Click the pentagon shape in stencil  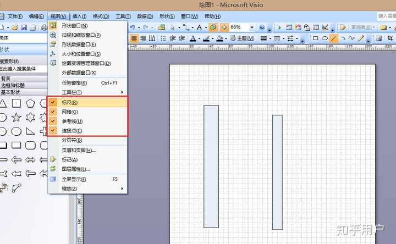(x=30, y=103)
